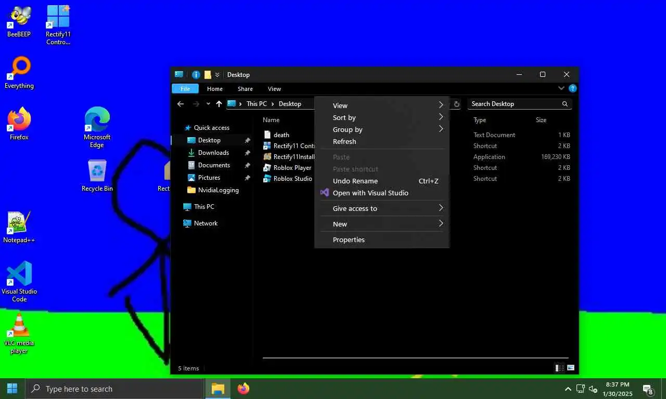Click the taskbar Type here to search box
The height and width of the screenshot is (399, 666).
tap(114, 389)
